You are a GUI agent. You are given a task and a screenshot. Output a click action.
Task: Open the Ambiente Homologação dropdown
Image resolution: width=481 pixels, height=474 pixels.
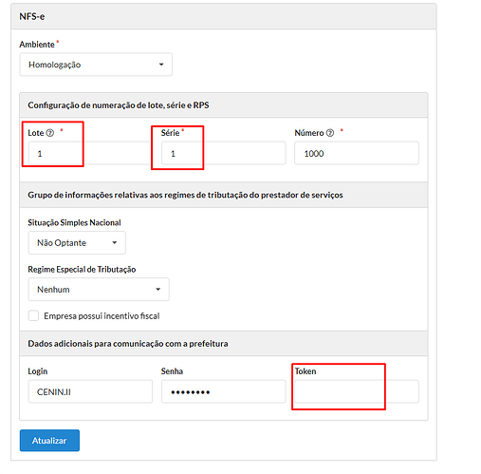coord(96,65)
